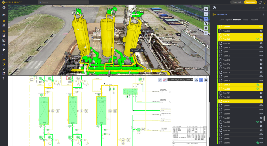Screen dimensions: 267x146
Task: Select the yellow layers stack icon
Action: (x=4, y=21)
